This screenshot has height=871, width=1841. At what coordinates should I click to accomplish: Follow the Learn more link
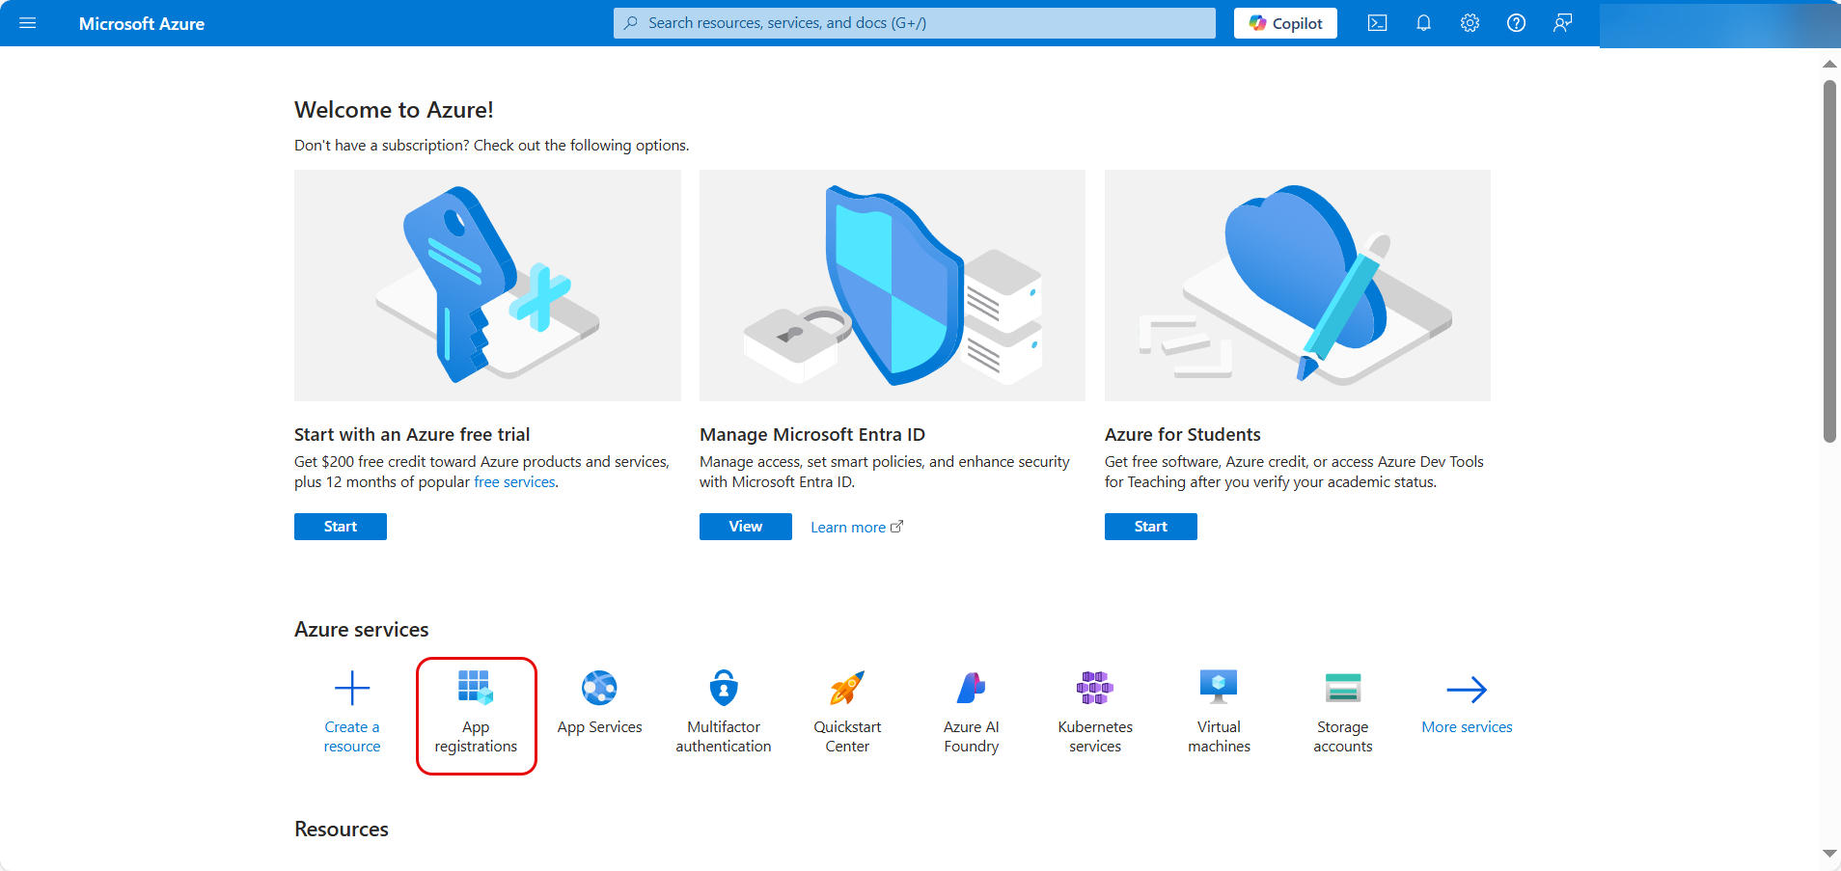point(855,528)
